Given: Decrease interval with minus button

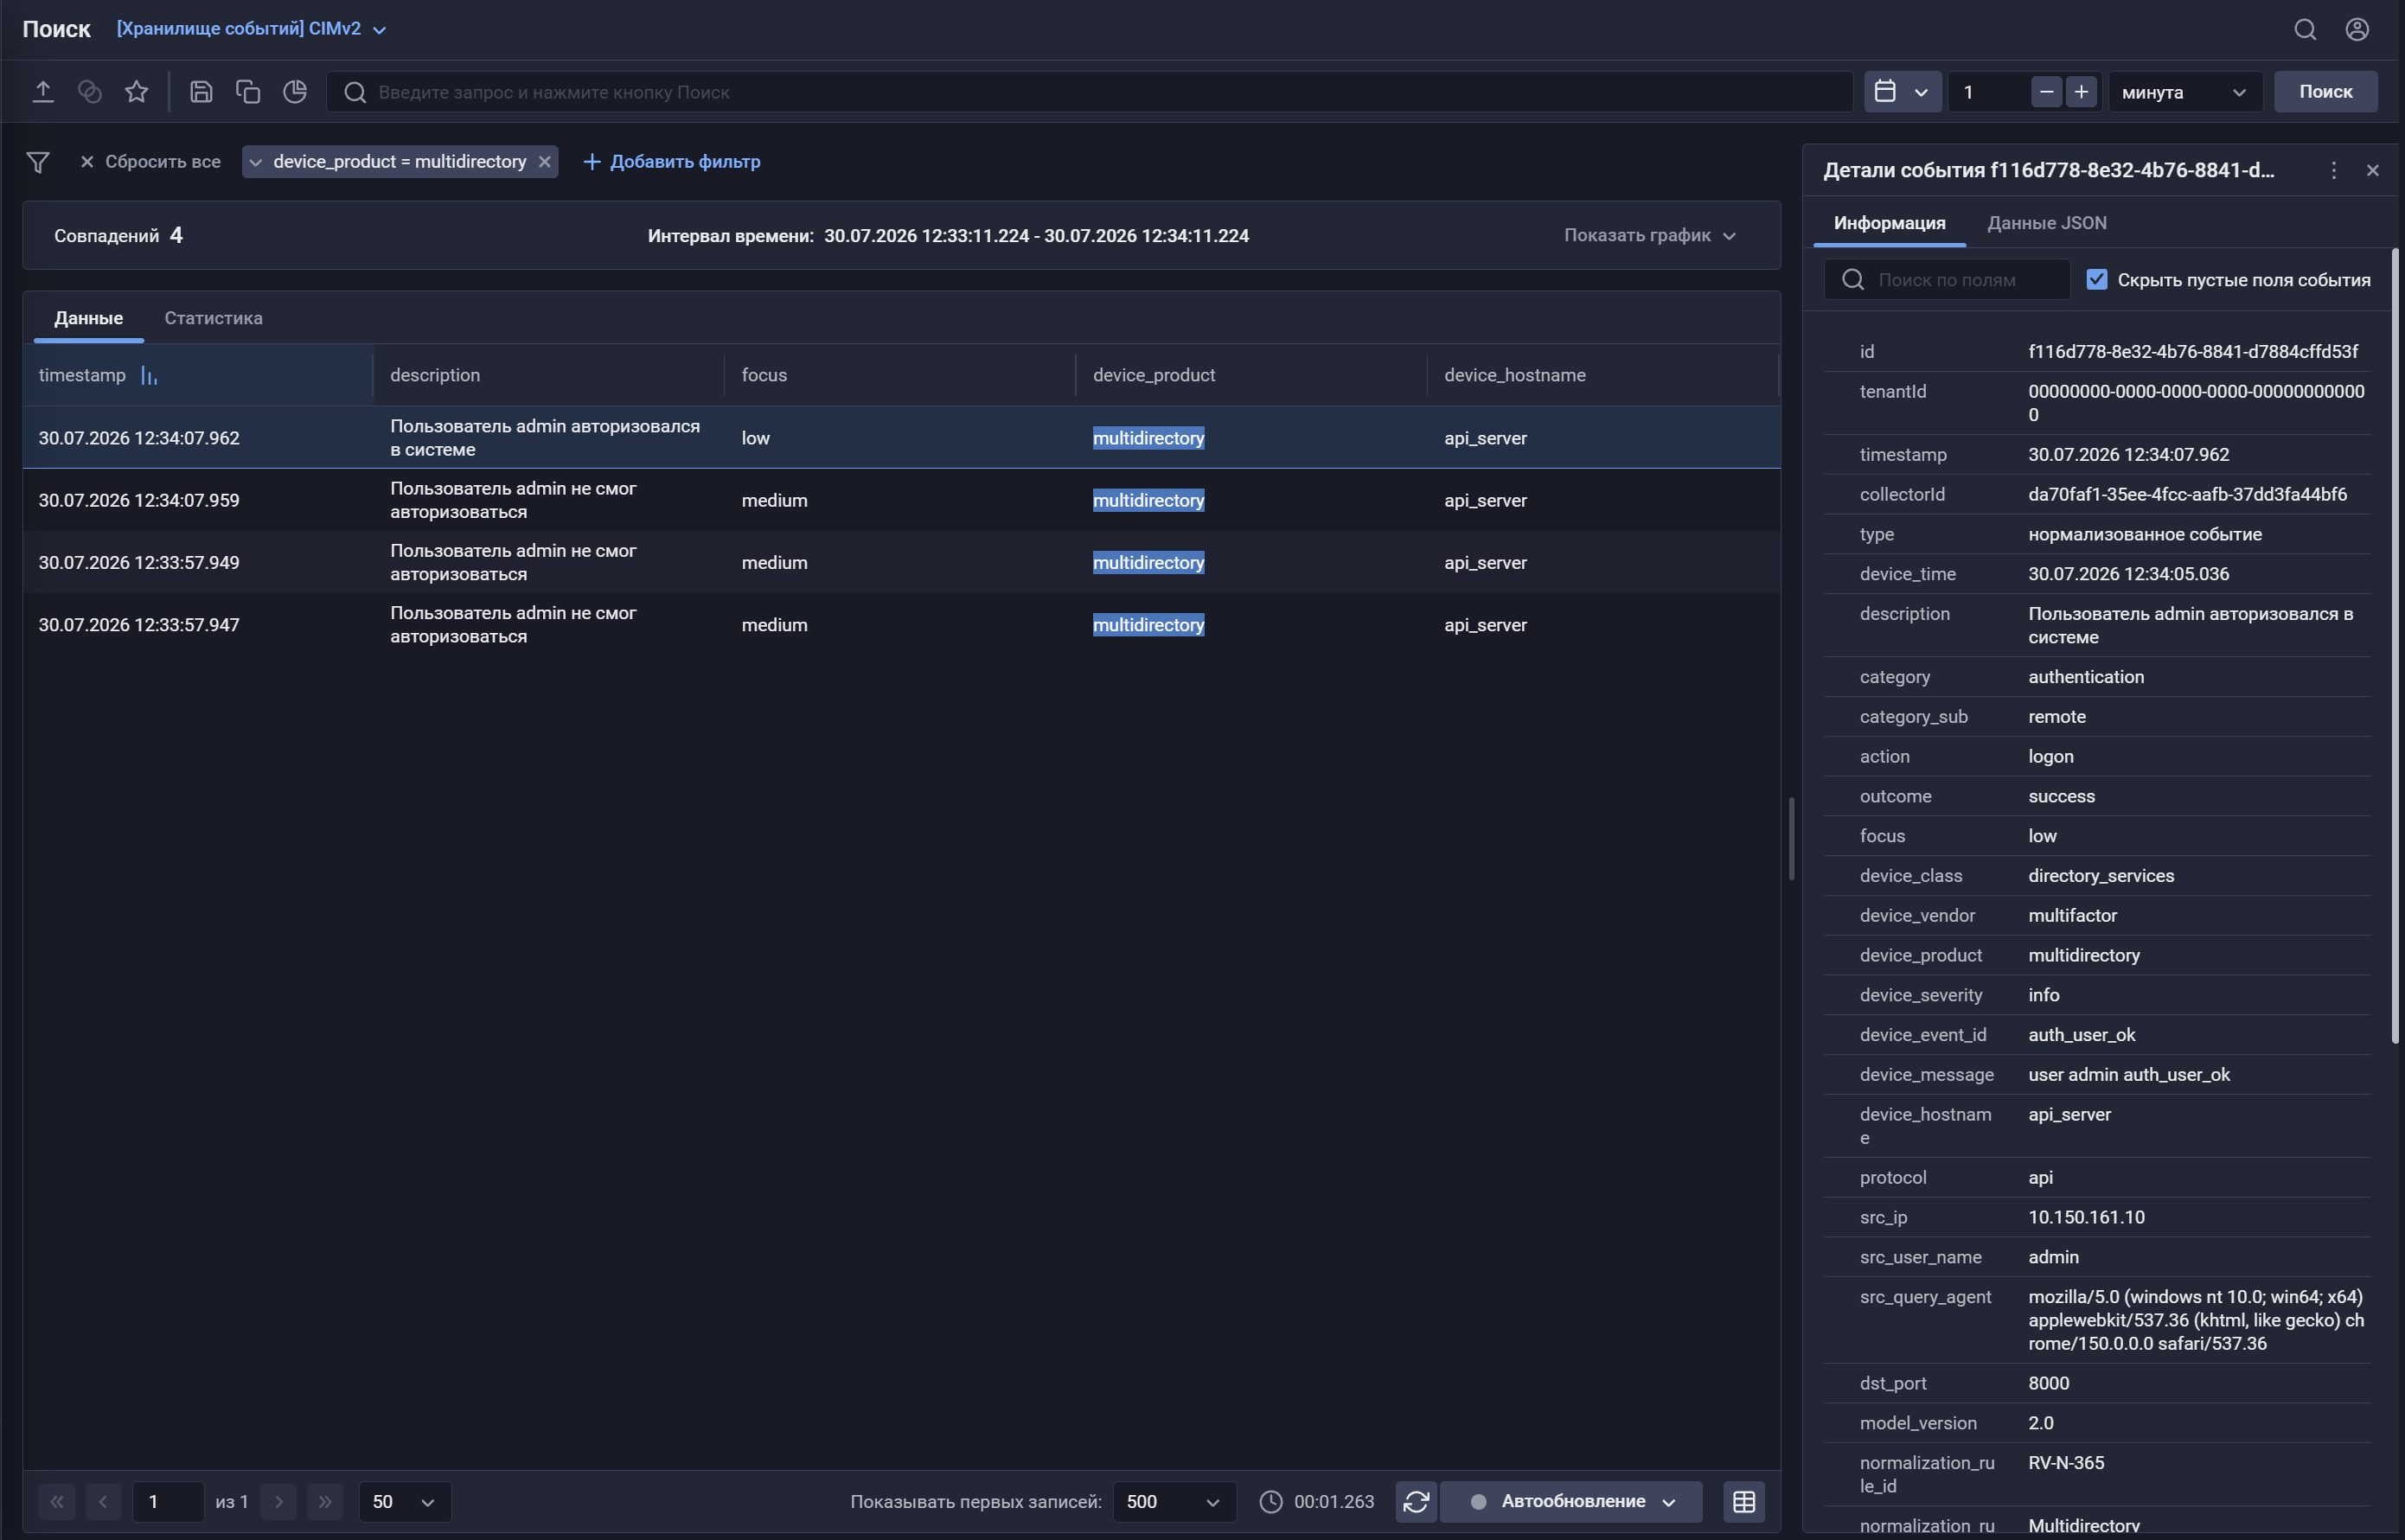Looking at the screenshot, I should [x=2046, y=92].
